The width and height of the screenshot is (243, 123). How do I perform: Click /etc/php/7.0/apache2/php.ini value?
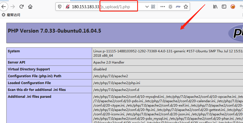[x=117, y=83]
